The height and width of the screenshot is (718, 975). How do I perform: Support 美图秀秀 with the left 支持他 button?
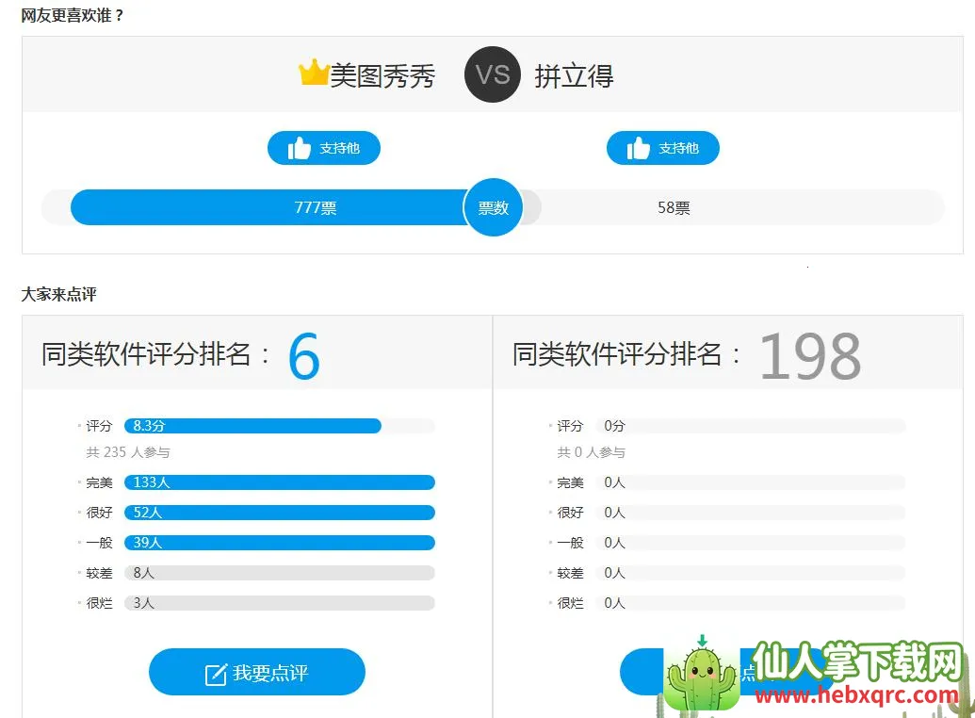pos(324,148)
